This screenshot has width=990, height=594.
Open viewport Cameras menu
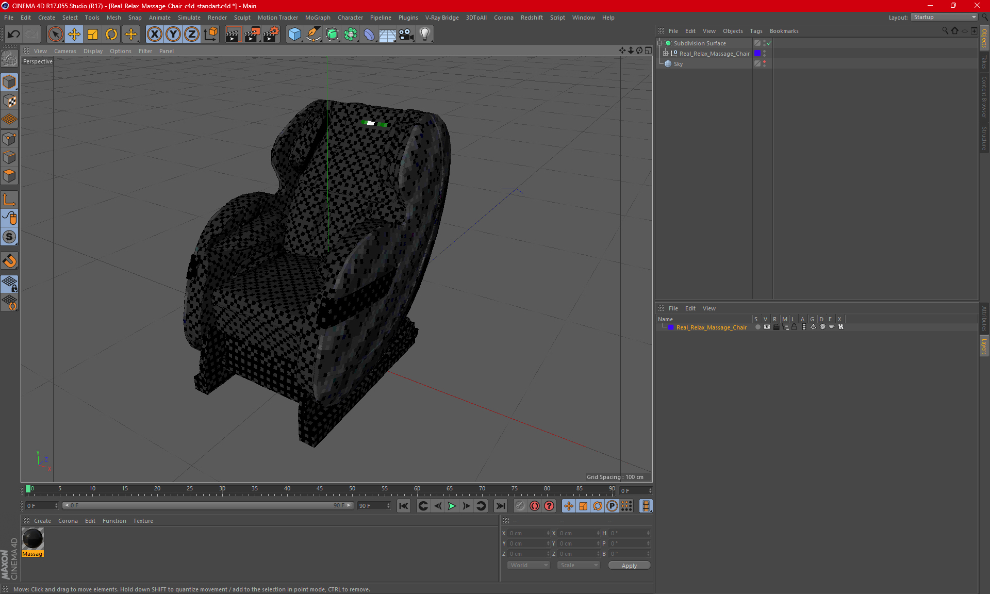click(65, 51)
